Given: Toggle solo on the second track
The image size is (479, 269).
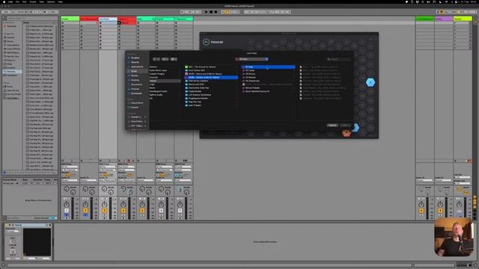Looking at the screenshot, I should click(85, 215).
